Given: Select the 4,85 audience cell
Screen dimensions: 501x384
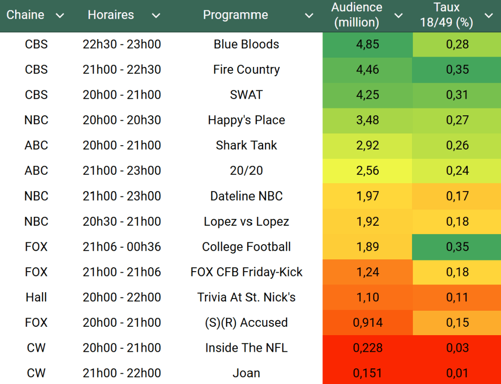Looking at the screenshot, I should [x=367, y=44].
